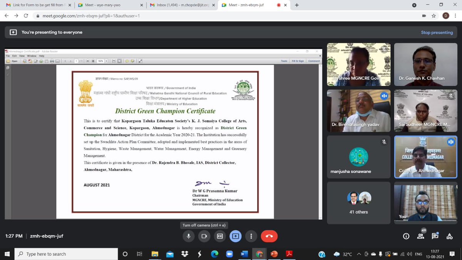This screenshot has height=260, width=462.
Task: Show hidden system tray icons
Action: [x=359, y=254]
